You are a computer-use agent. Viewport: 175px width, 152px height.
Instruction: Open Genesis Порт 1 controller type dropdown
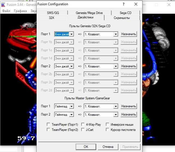(x=64, y=34)
